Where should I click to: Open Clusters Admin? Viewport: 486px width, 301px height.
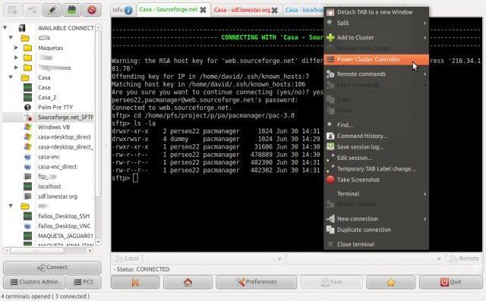34,282
